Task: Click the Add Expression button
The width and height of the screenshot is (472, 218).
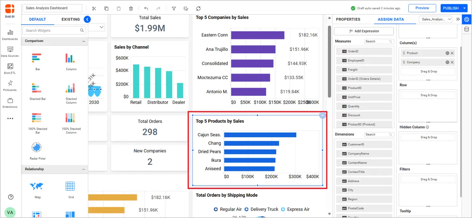Action: [x=364, y=31]
